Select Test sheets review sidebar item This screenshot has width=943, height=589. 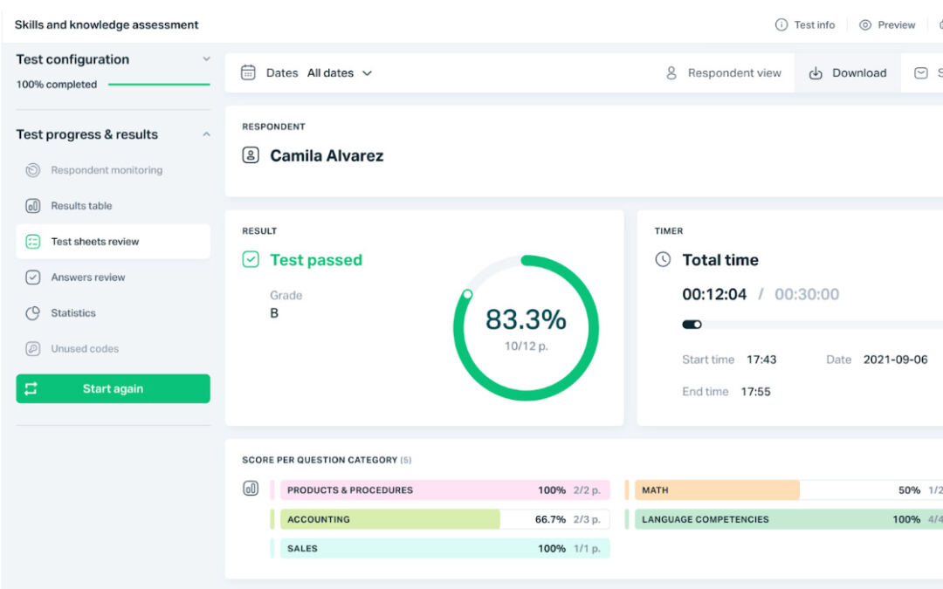[94, 242]
